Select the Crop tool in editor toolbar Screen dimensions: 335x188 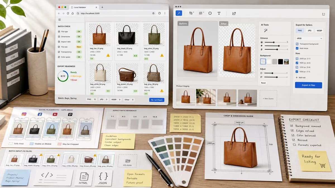pyautogui.click(x=191, y=13)
